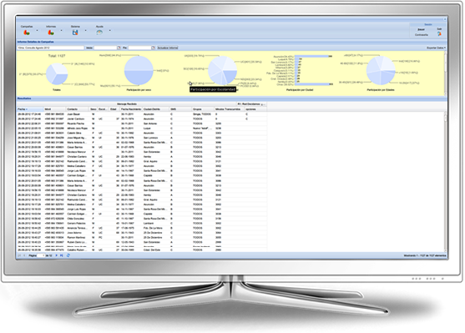The image size is (465, 333).
Task: Expand the Sistema menu dropdown arrow
Action: (86, 31)
